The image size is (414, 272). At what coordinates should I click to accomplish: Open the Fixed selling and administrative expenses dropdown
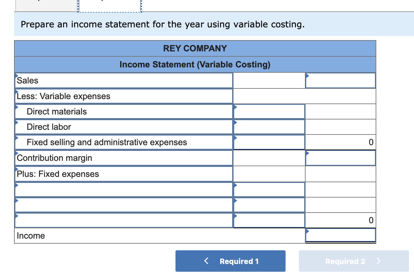[x=123, y=142]
